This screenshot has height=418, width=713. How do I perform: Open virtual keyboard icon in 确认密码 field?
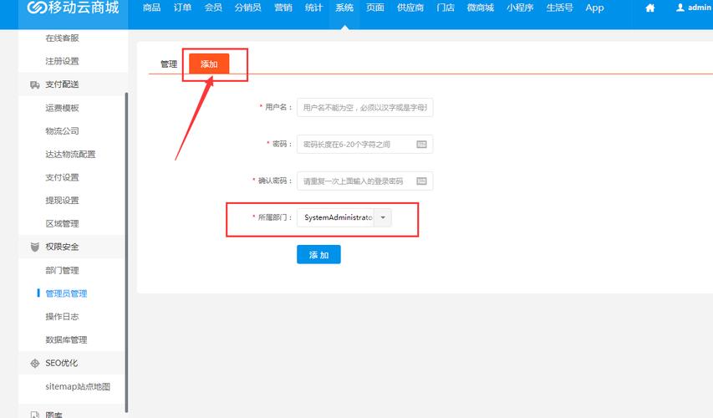point(421,181)
